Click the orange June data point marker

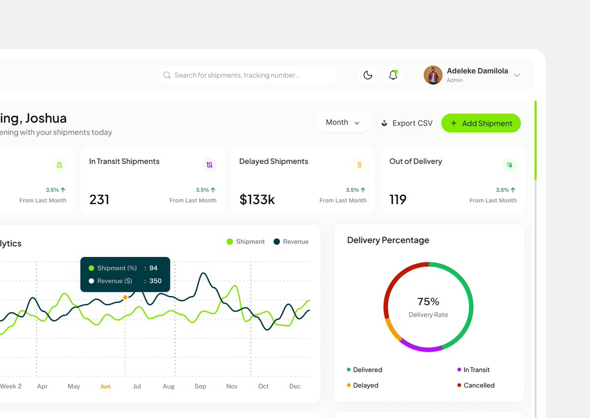(x=125, y=297)
